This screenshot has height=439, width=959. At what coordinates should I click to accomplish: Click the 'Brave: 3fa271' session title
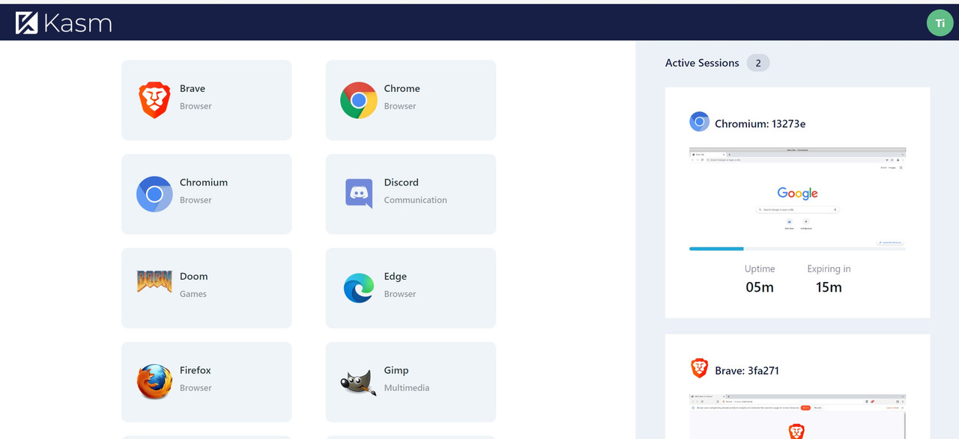(747, 370)
